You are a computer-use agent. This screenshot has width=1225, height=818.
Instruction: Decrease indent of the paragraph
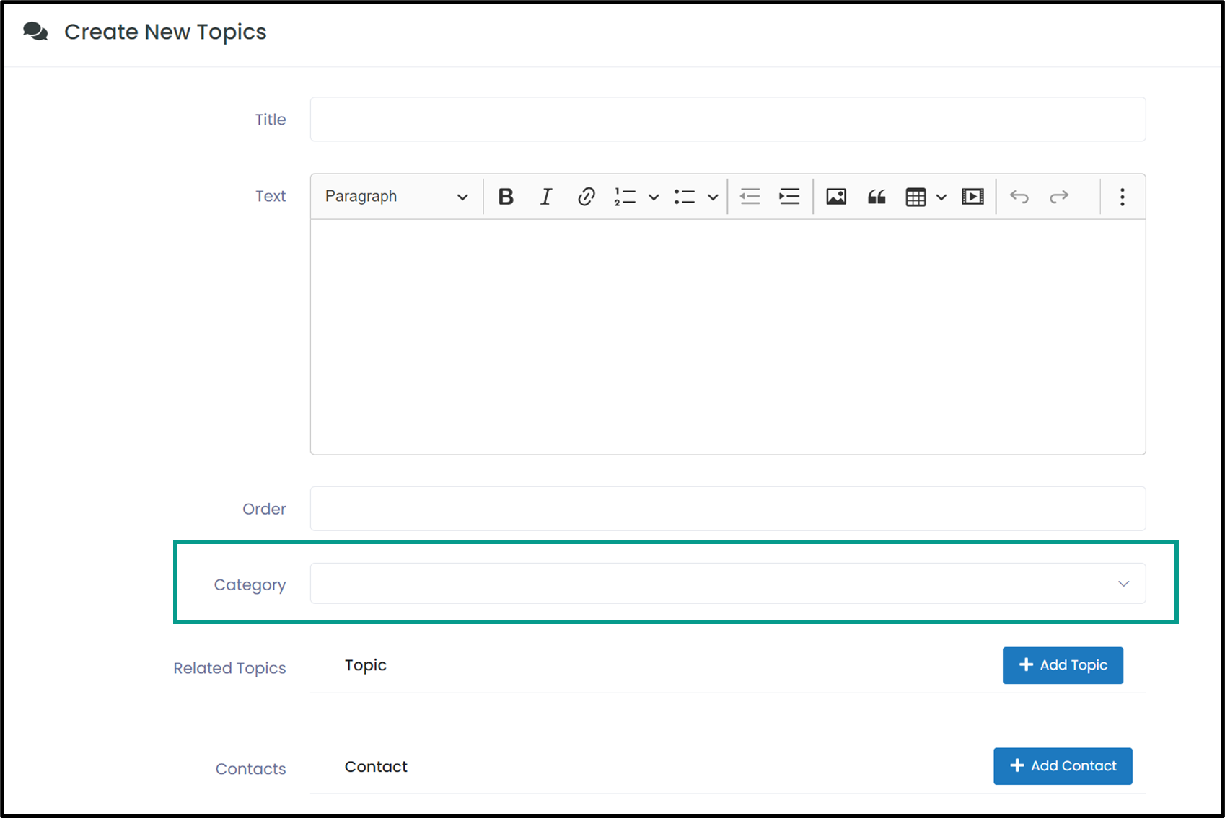point(750,197)
